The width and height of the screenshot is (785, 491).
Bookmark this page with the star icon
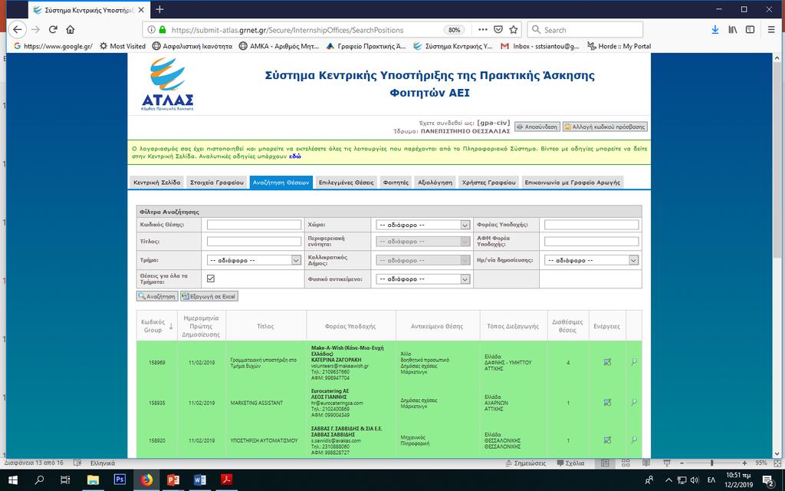pyautogui.click(x=513, y=30)
